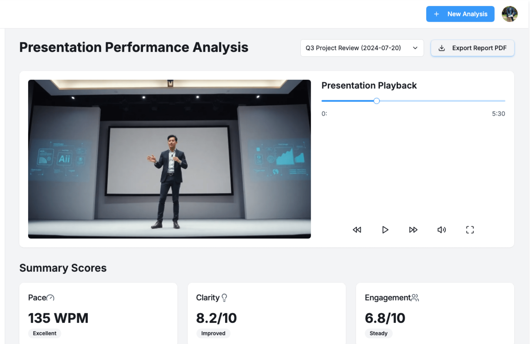Click the Excellent badge under Pace
The height and width of the screenshot is (344, 530).
[44, 333]
